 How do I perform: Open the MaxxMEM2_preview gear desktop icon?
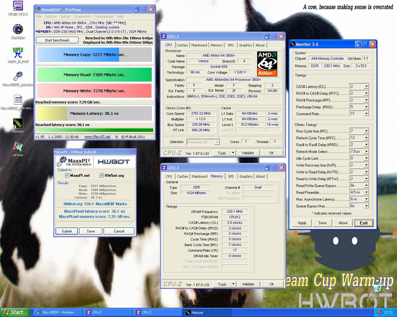pyautogui.click(x=18, y=79)
